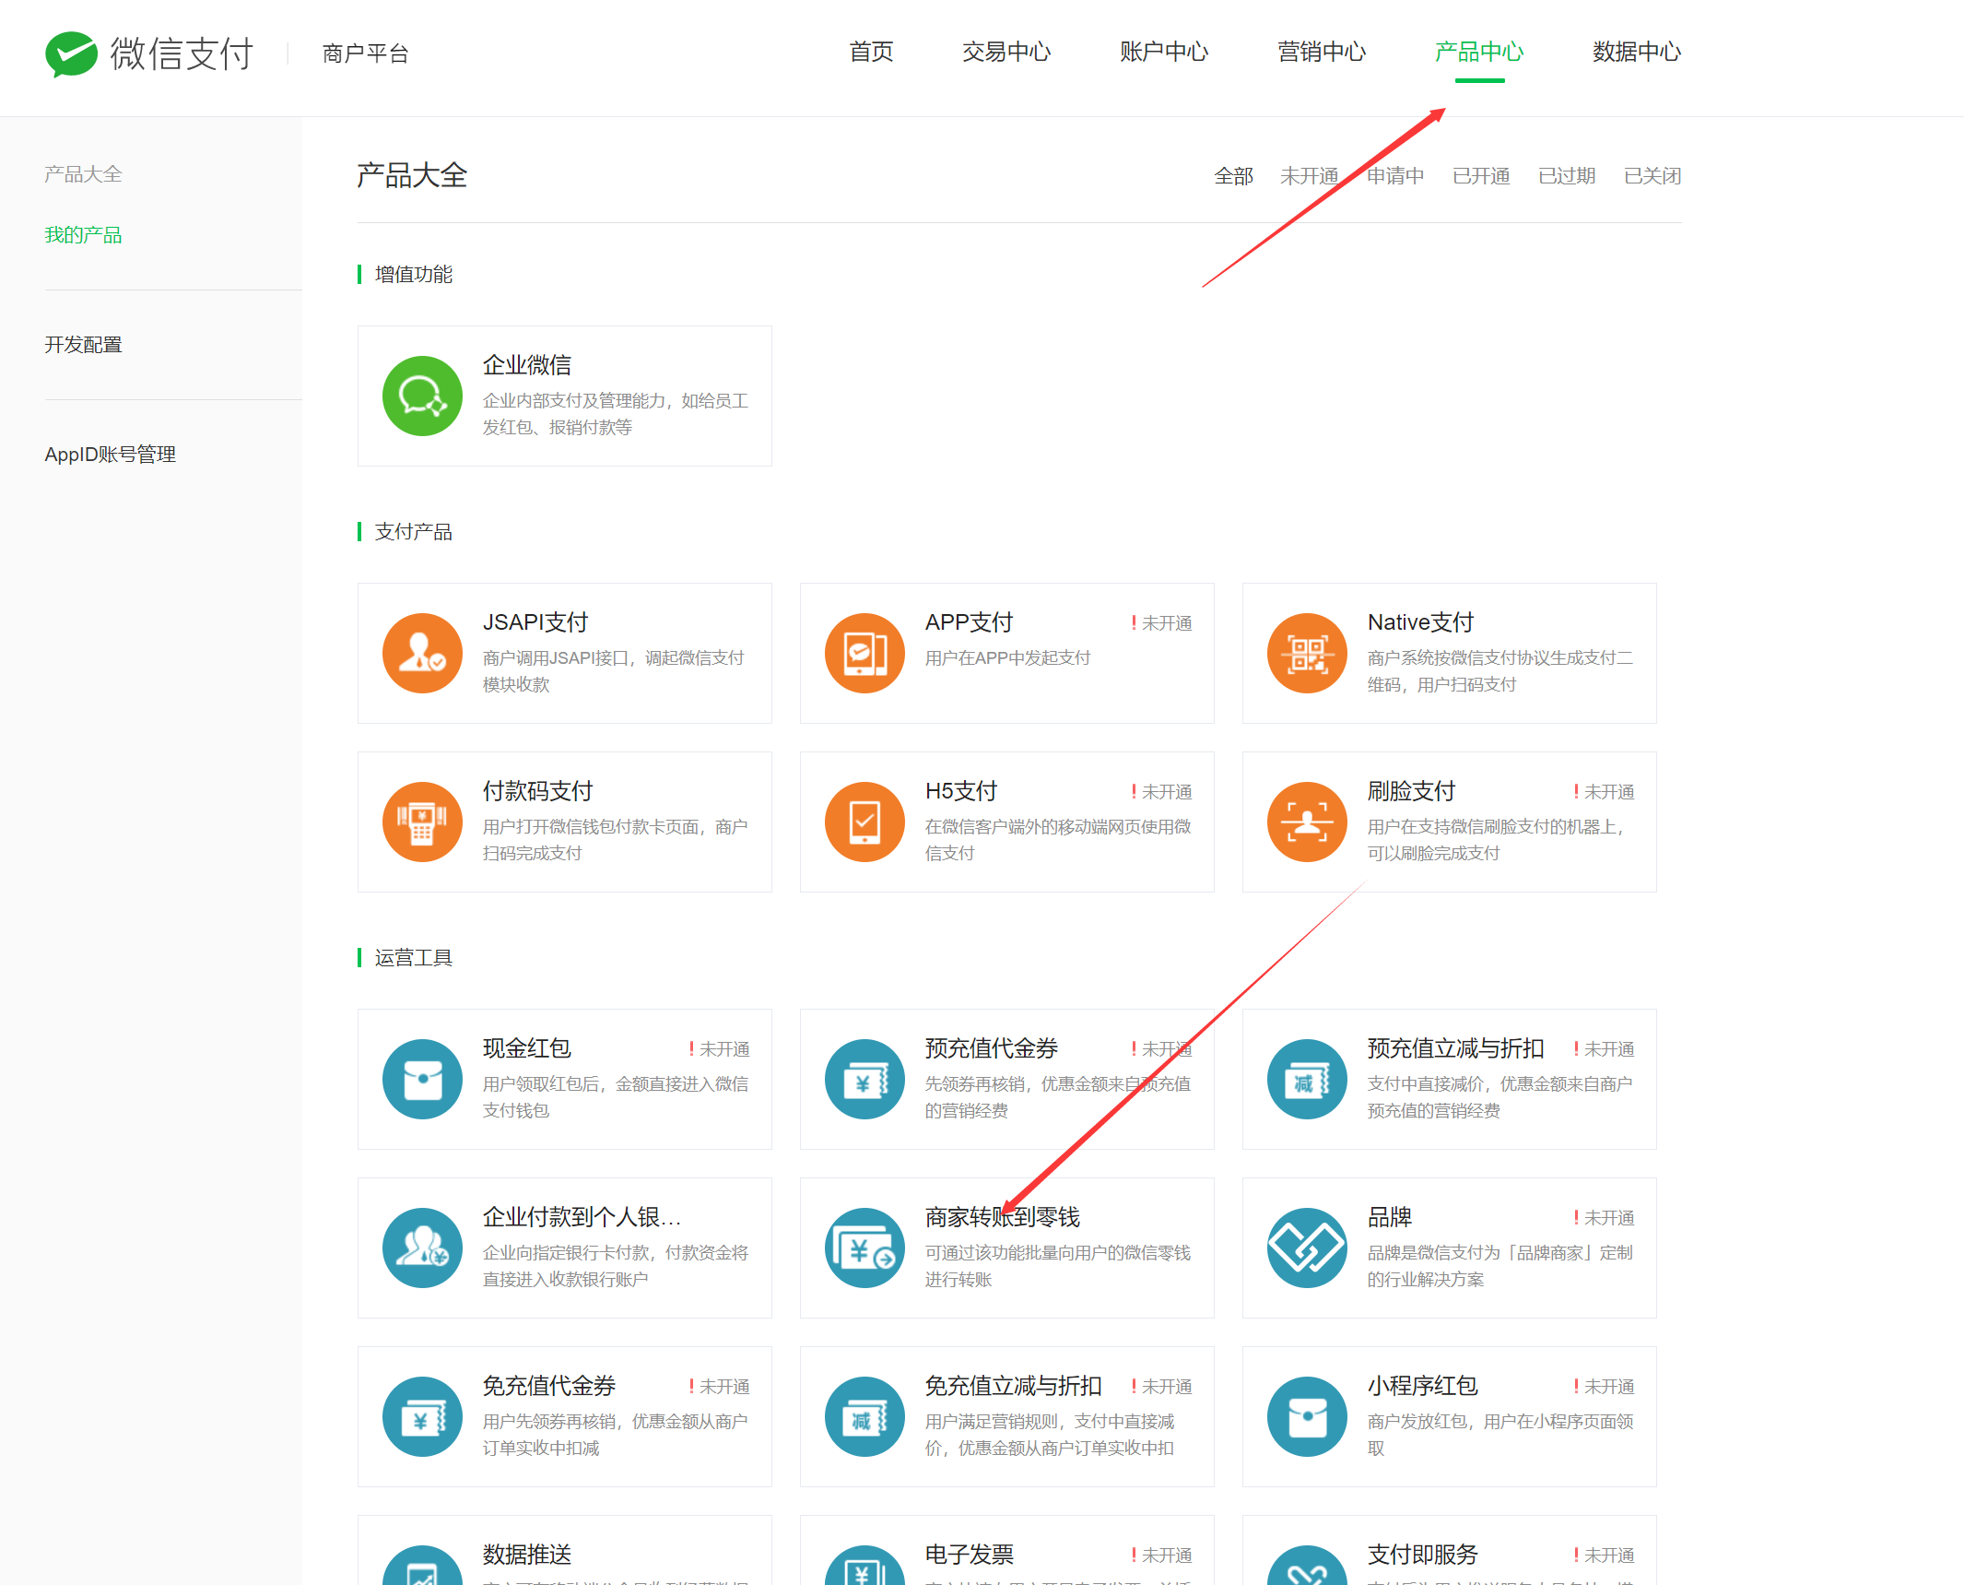The width and height of the screenshot is (1964, 1585).
Task: Go to AppID账号管理 sidebar item
Action: click(111, 455)
